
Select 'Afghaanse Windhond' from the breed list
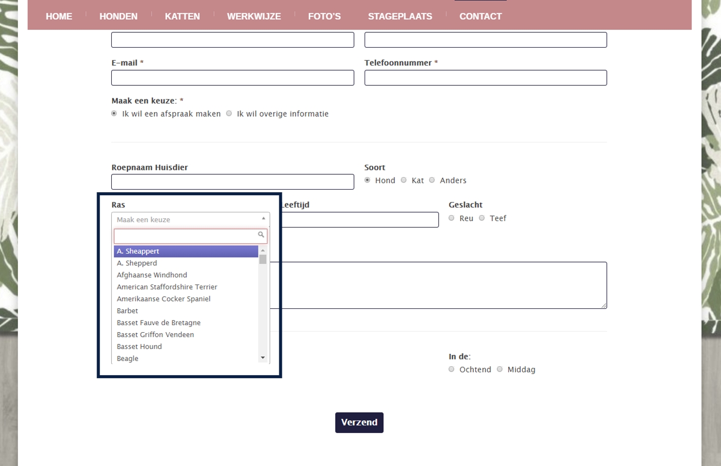[152, 275]
